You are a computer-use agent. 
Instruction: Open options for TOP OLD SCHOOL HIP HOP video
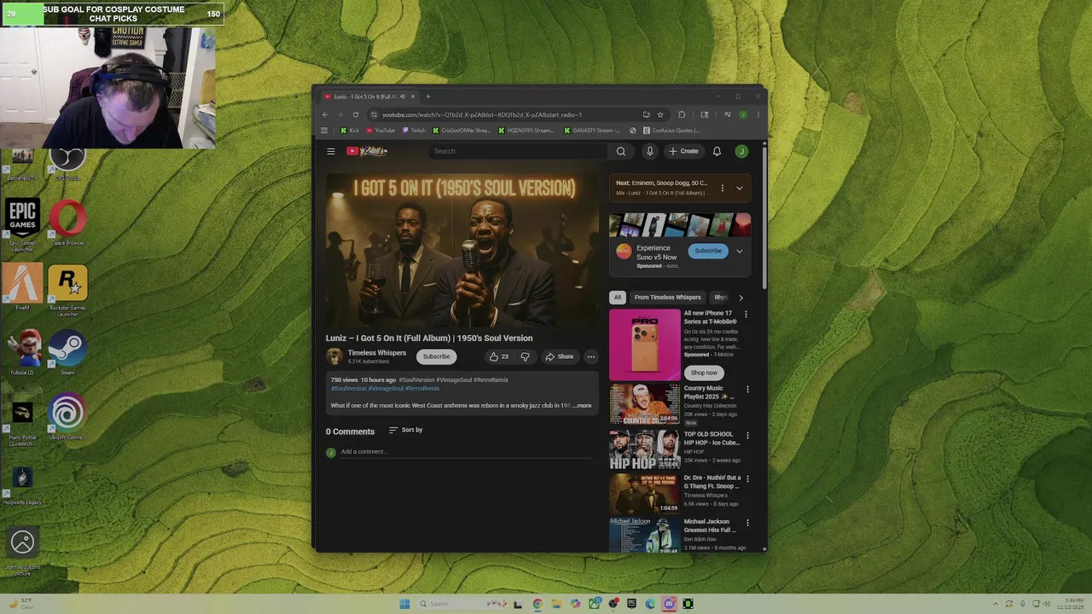point(747,435)
